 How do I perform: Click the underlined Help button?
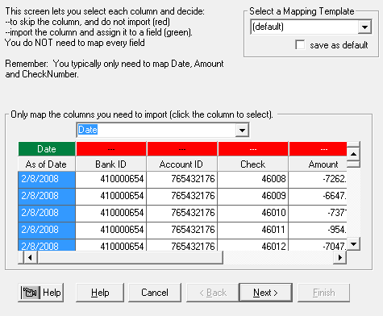100,293
